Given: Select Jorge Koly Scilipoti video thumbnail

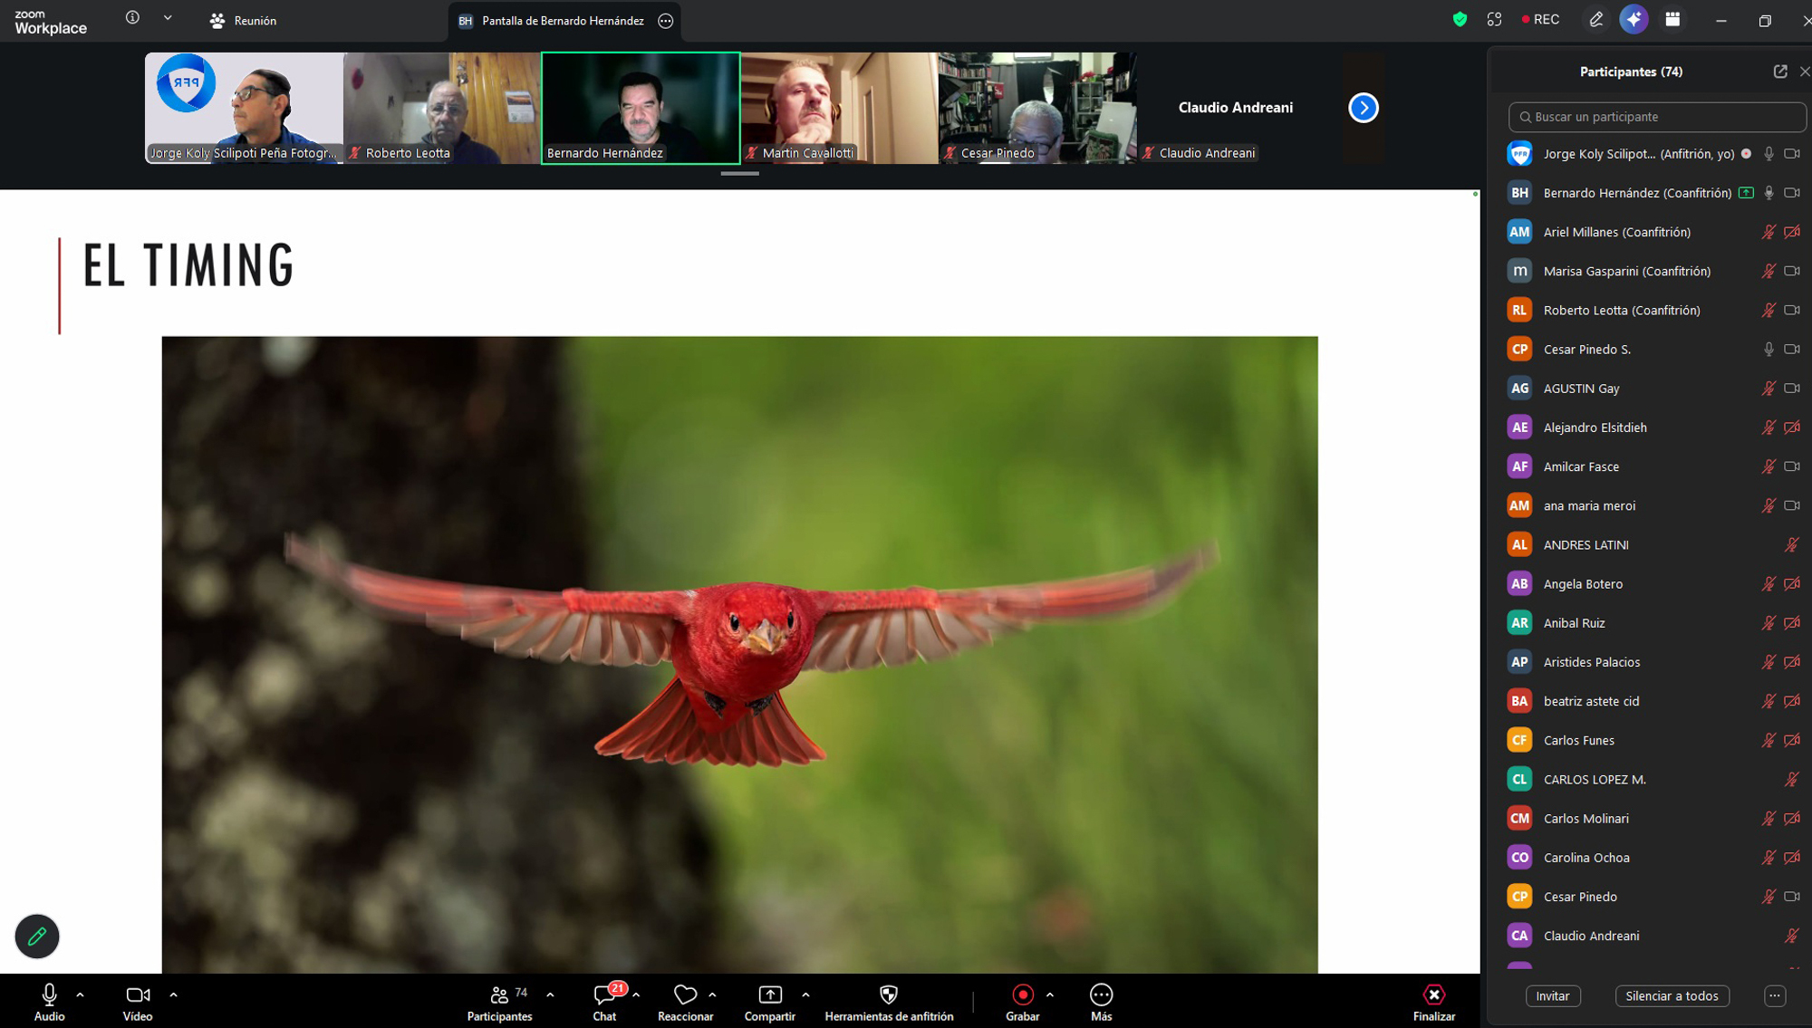Looking at the screenshot, I should (245, 108).
